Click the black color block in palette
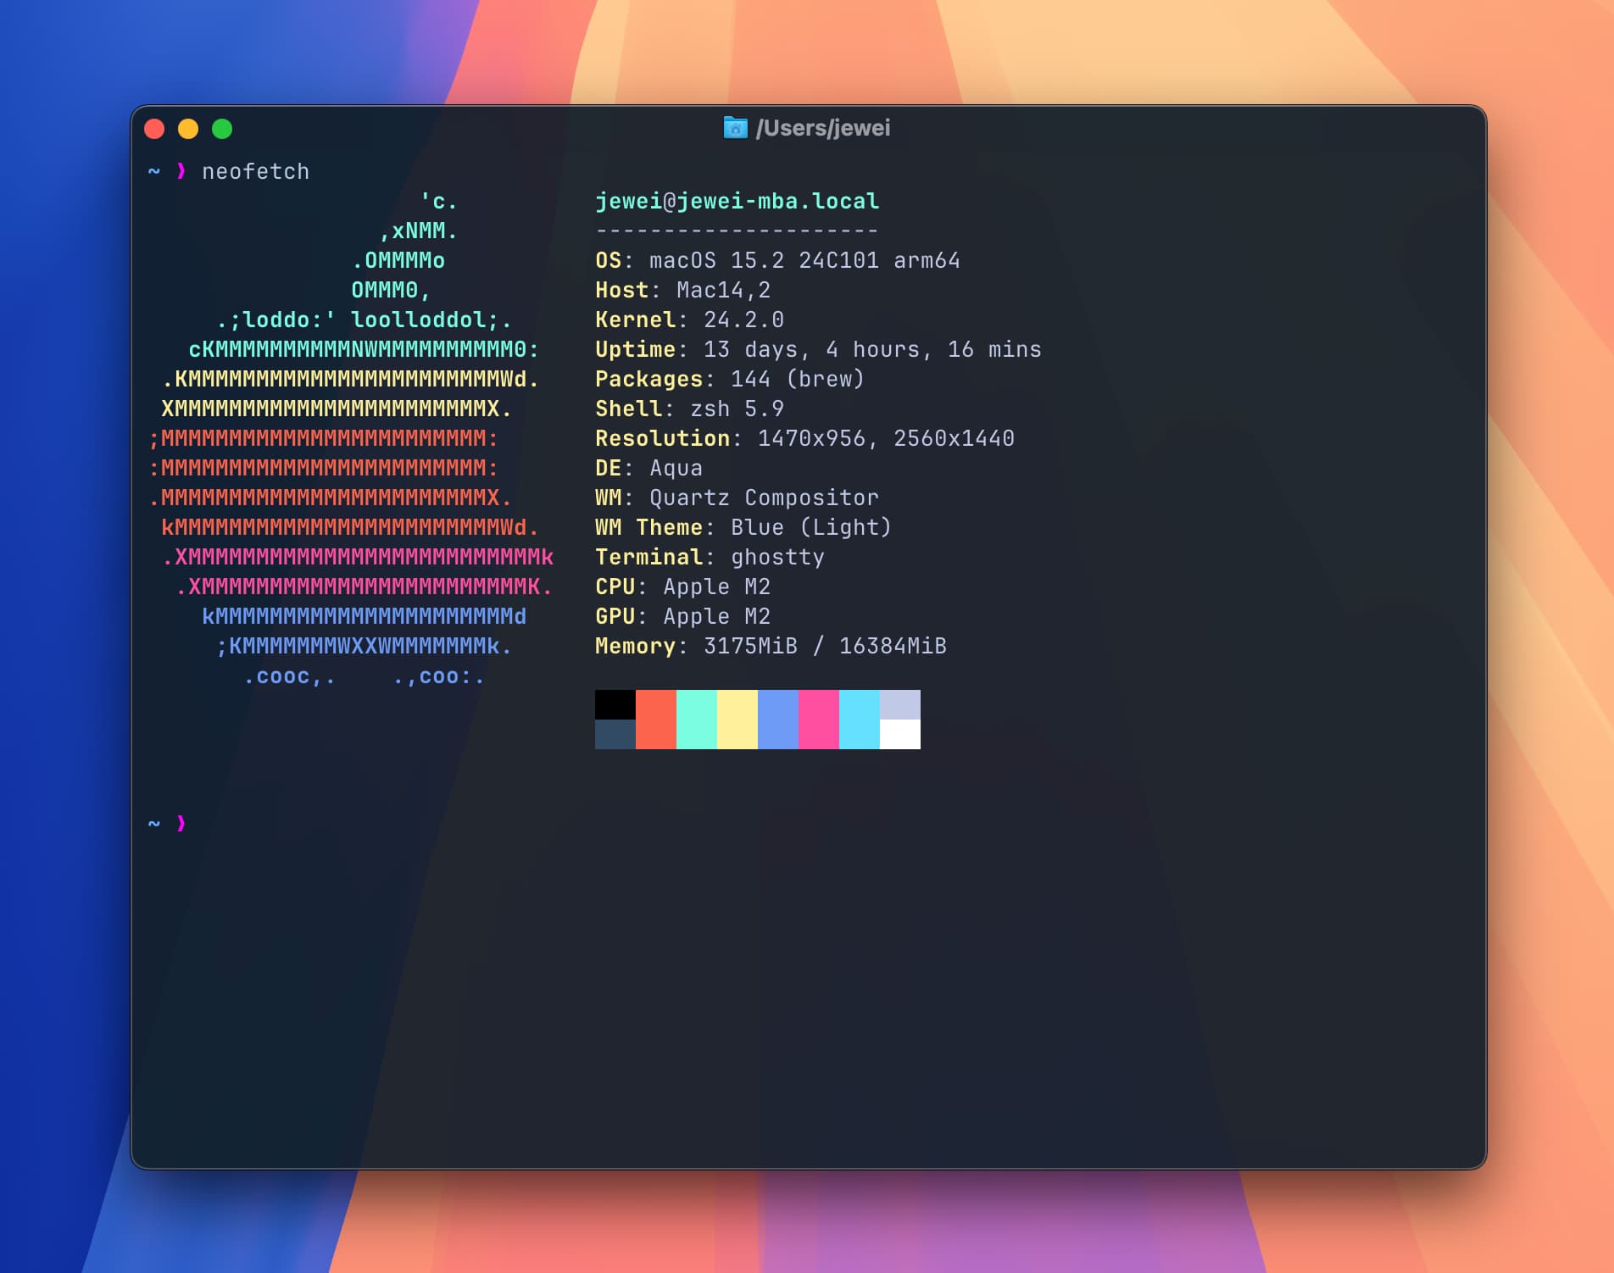1614x1273 pixels. [615, 705]
